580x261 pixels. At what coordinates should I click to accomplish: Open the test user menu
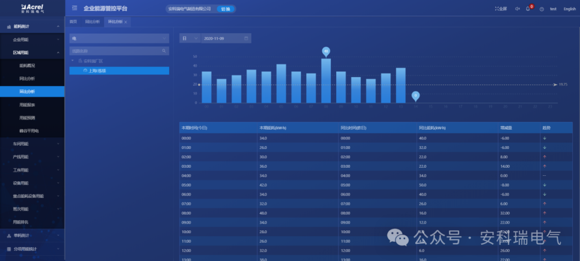(553, 9)
